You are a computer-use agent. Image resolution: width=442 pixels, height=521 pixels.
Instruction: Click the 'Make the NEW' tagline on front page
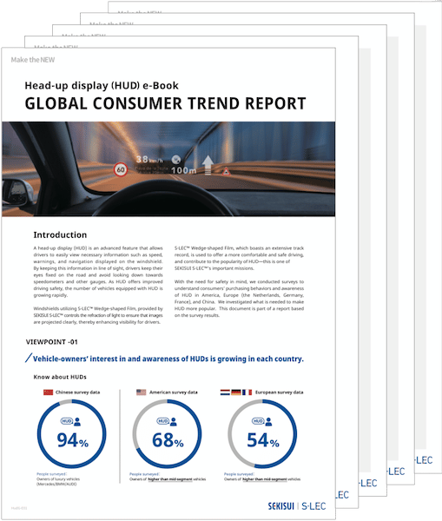[33, 60]
